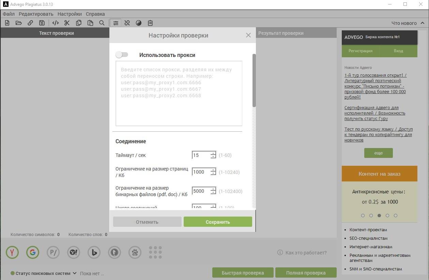Enable the Использовать прокси switch
The width and height of the screenshot is (429, 280).
pos(122,55)
